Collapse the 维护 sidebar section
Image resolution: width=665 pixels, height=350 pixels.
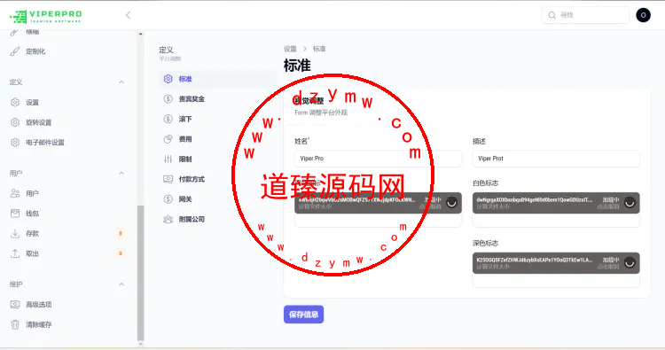pyautogui.click(x=121, y=284)
